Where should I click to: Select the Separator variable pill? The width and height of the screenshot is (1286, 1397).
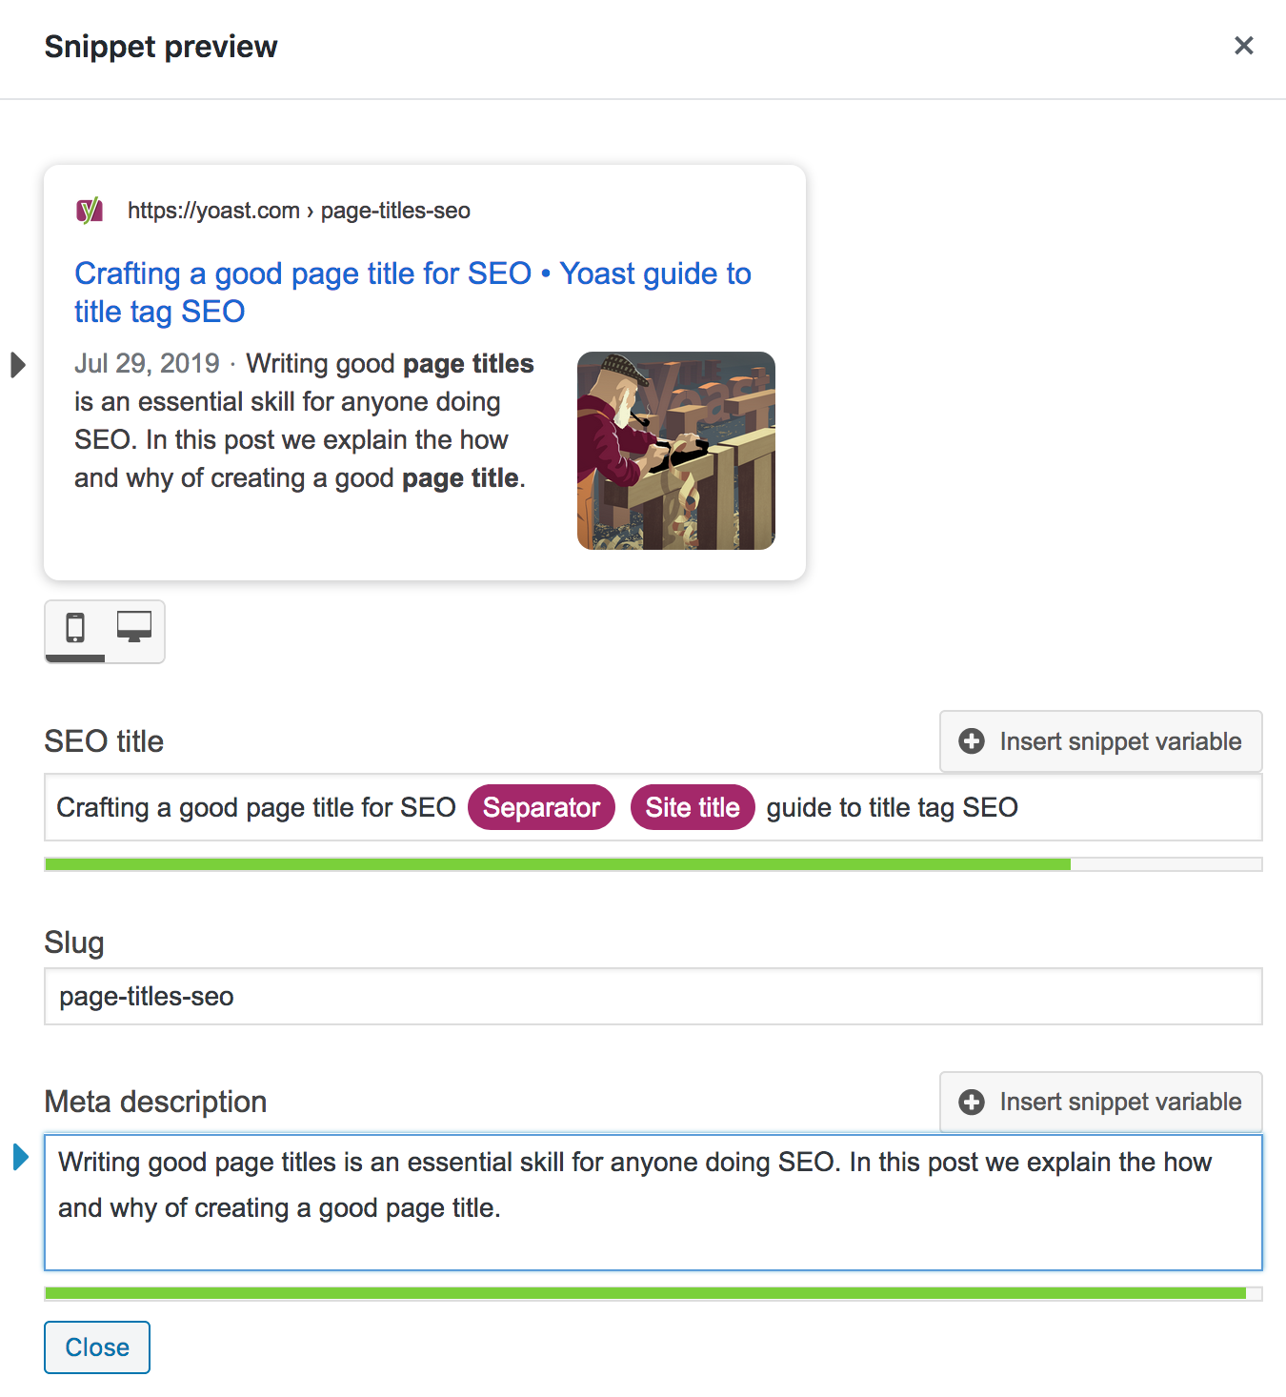(540, 807)
